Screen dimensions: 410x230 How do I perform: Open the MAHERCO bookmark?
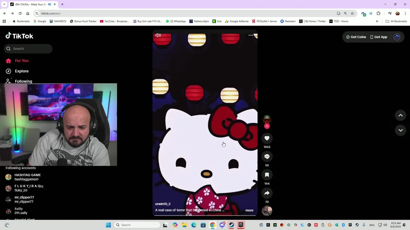(x=58, y=21)
